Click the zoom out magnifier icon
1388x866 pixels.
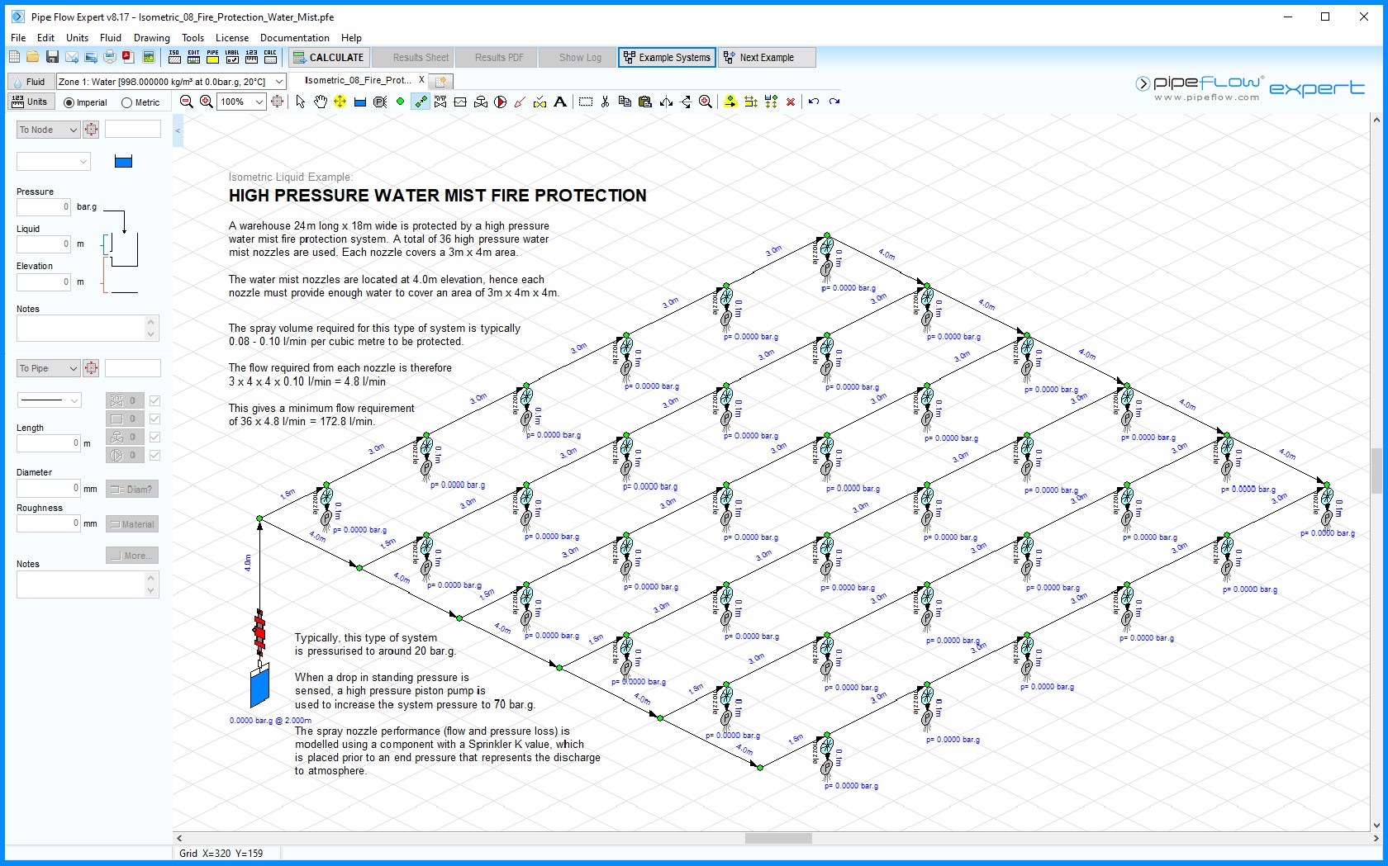(187, 102)
